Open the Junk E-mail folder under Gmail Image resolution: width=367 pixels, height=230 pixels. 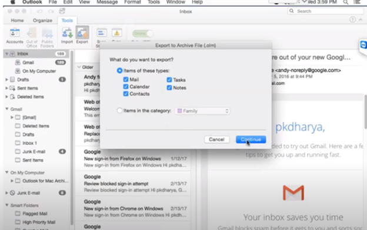tap(34, 151)
